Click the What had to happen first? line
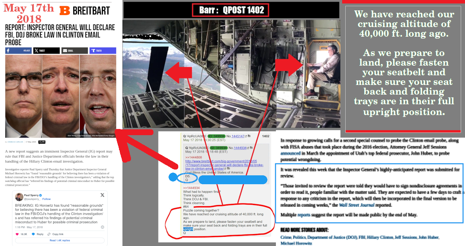Viewport: 465px width, 246px height. click(x=202, y=192)
